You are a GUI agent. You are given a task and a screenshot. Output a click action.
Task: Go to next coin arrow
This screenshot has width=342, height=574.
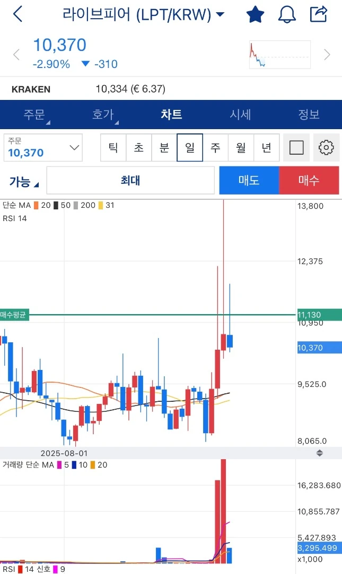[x=327, y=55]
